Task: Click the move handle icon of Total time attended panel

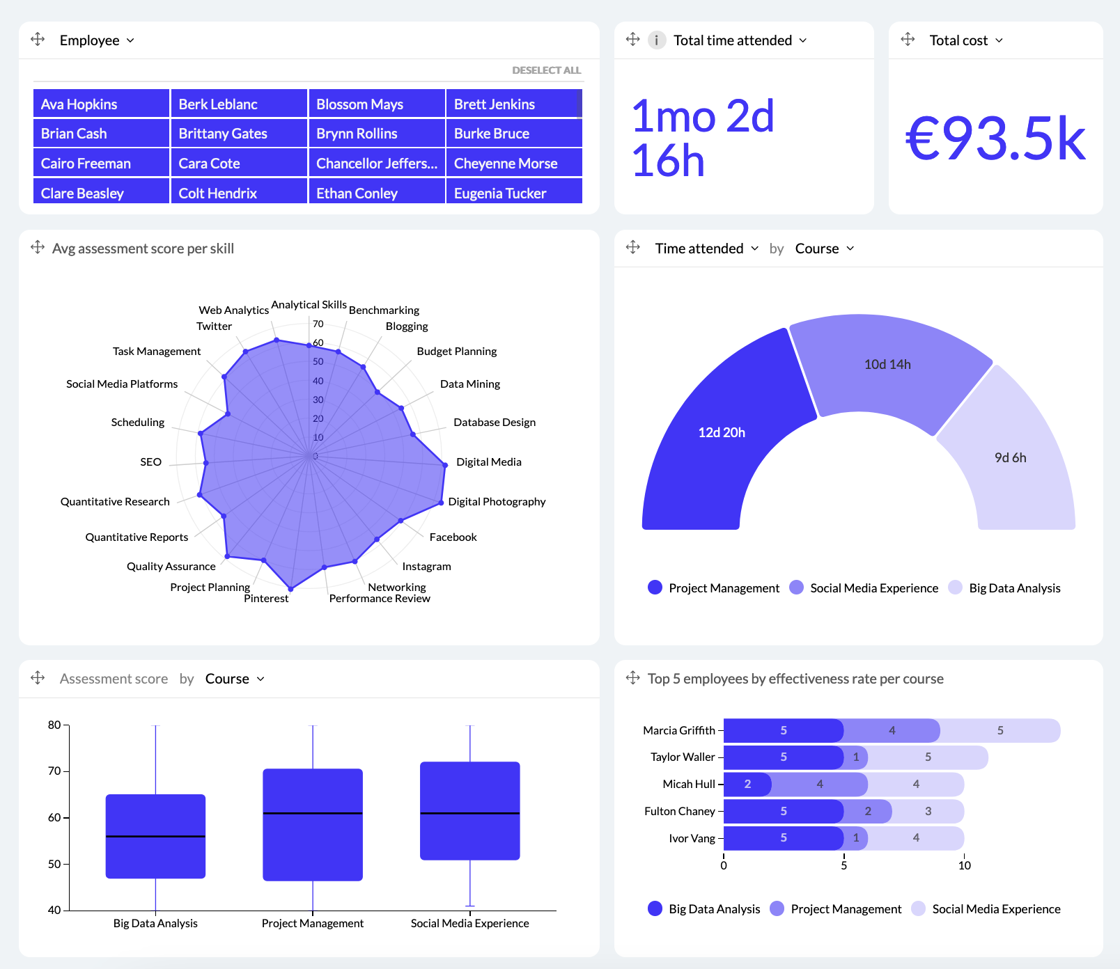Action: click(632, 39)
